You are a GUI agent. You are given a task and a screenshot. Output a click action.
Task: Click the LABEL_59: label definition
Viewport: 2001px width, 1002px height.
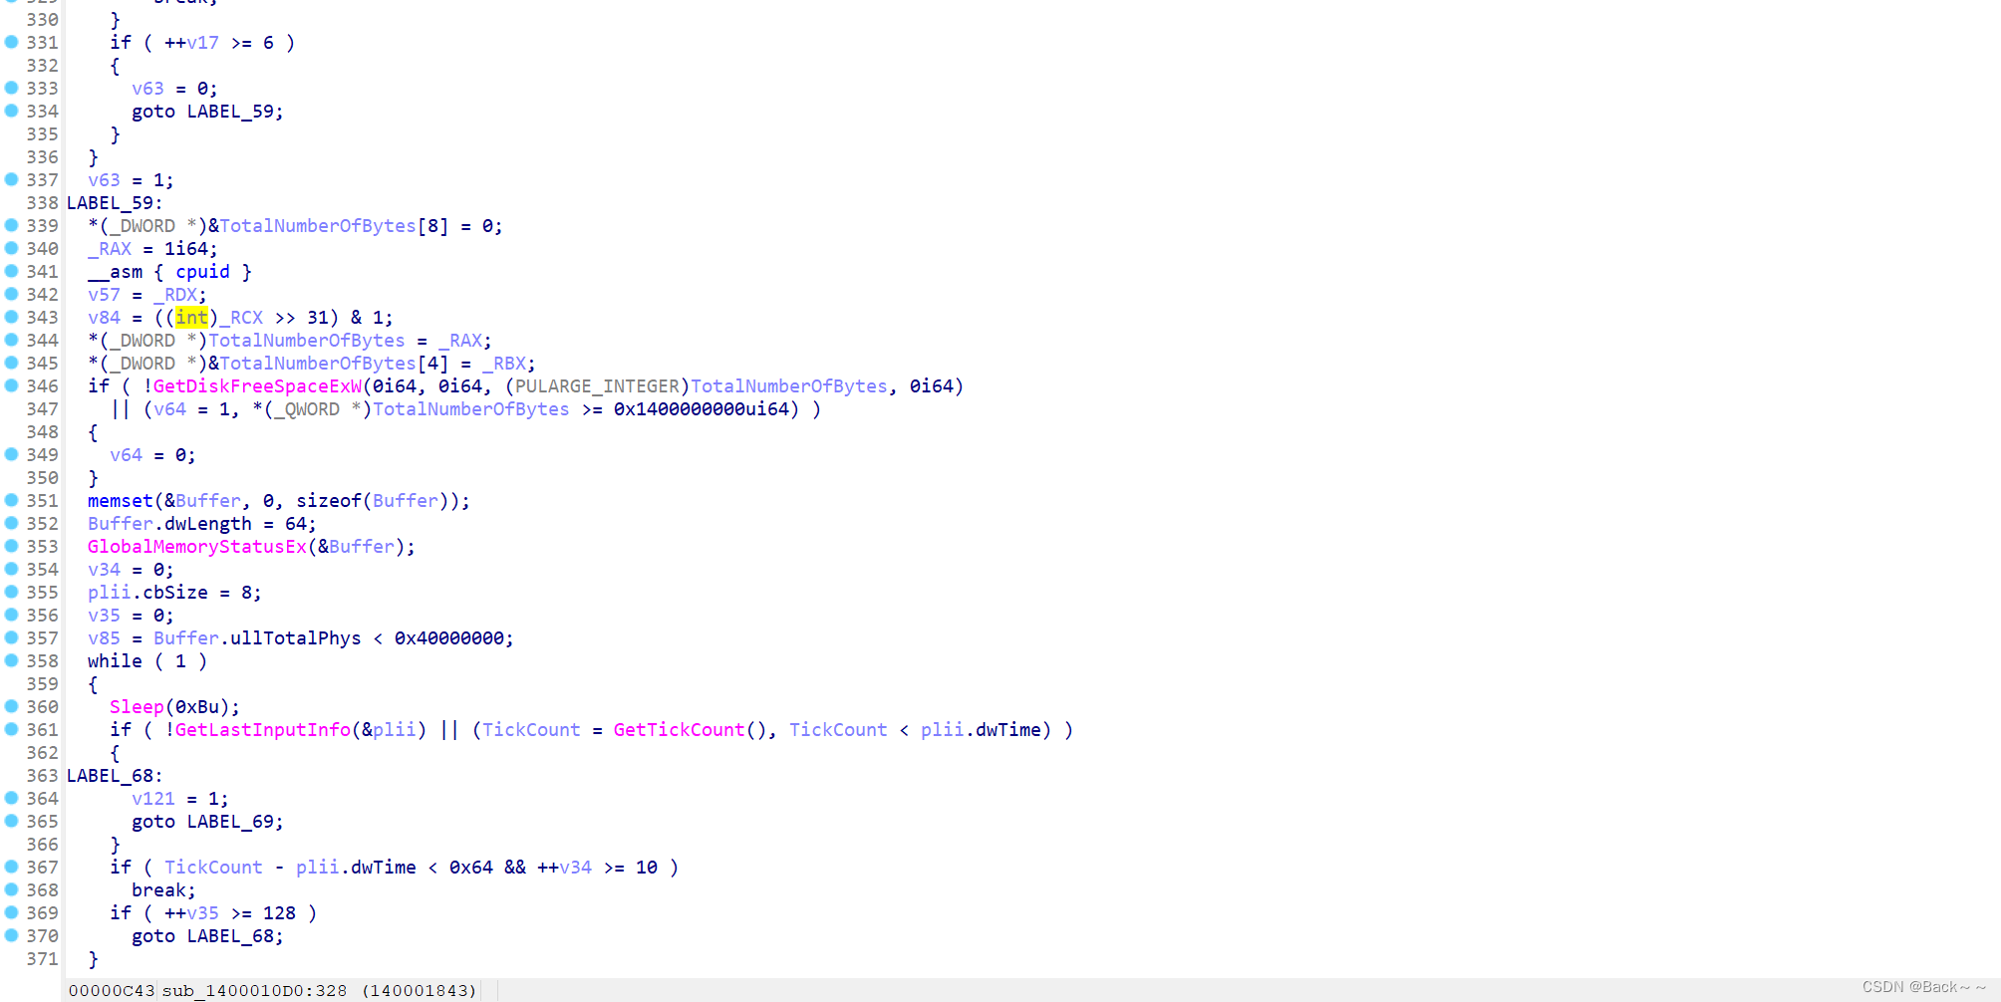pyautogui.click(x=115, y=203)
